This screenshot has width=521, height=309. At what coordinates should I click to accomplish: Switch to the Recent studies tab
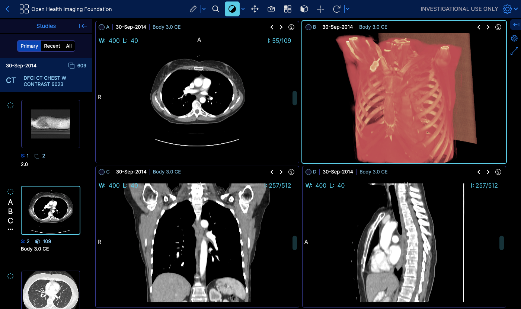click(x=52, y=46)
